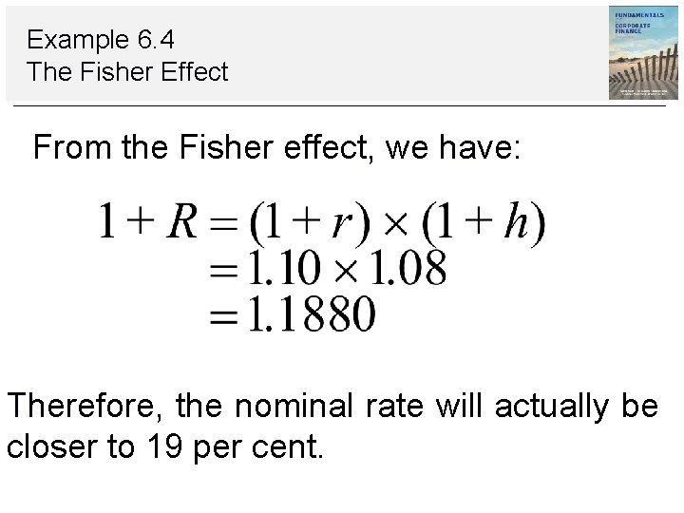Viewport: 684px width, 513px height.
Task: Click the 'Example 6.4' heading text
Action: click(101, 40)
